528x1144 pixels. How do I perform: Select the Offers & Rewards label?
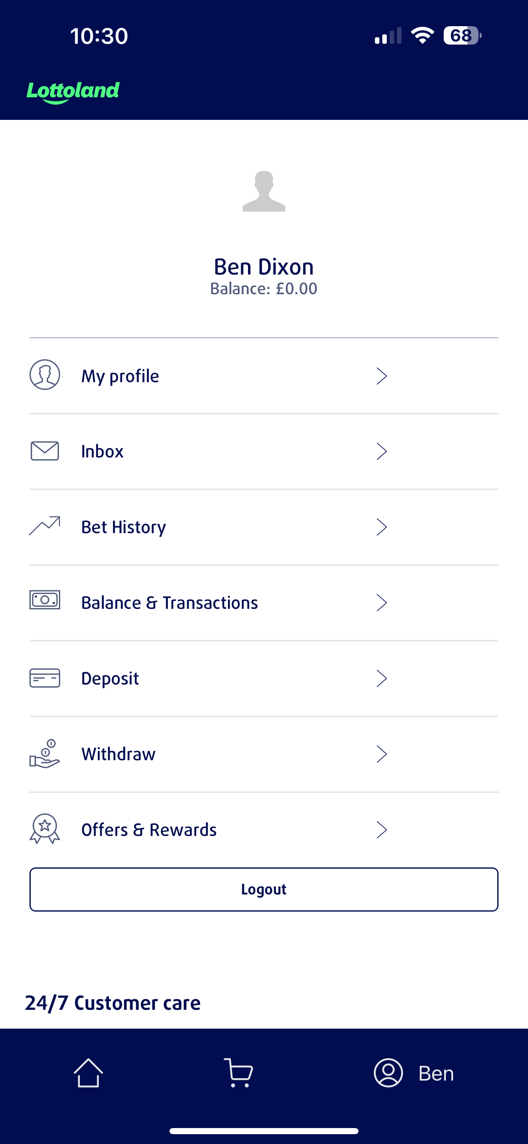click(149, 830)
